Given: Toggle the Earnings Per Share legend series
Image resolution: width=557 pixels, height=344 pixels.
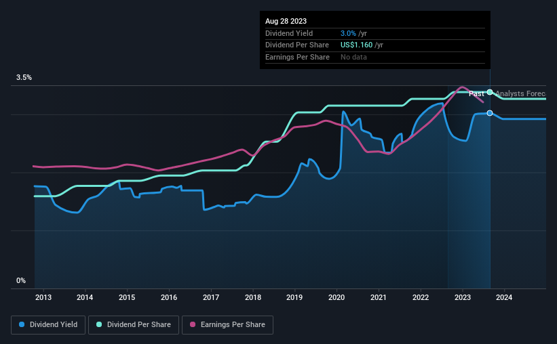Looking at the screenshot, I should [227, 325].
